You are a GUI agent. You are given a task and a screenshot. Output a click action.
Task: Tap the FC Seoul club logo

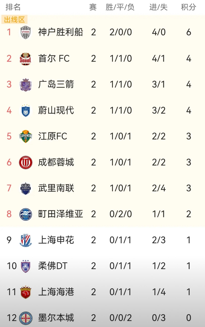pos(25,59)
